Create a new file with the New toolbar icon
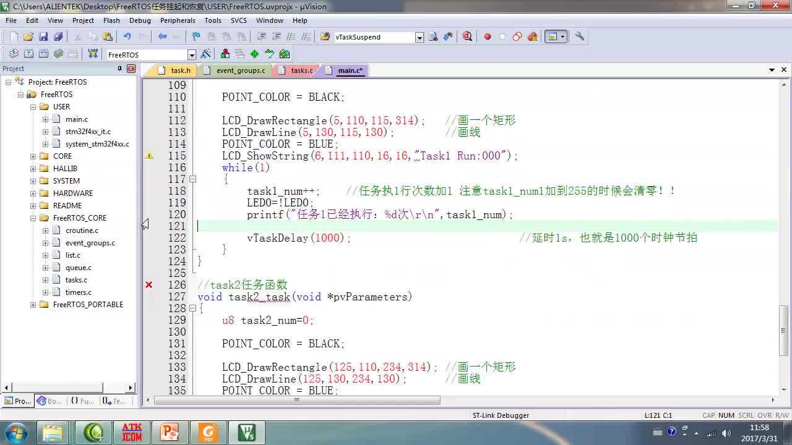The width and height of the screenshot is (792, 445). pos(14,37)
